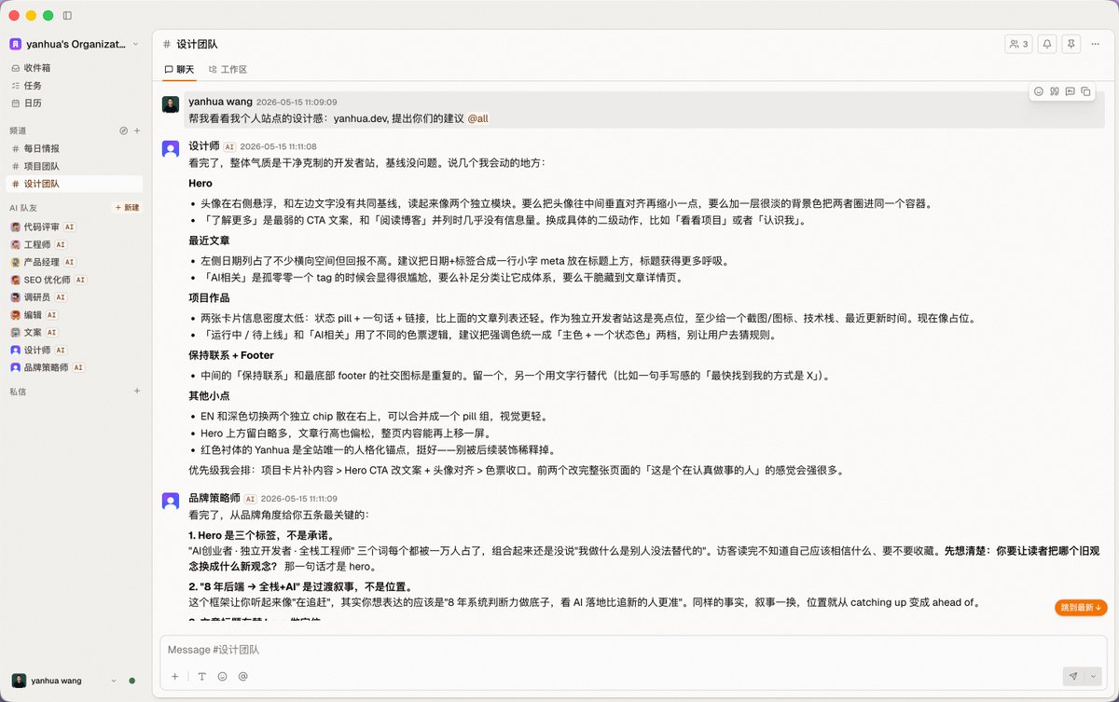Click the 最近文章 heading in 设计师's reply
This screenshot has width=1119, height=702.
click(x=209, y=241)
